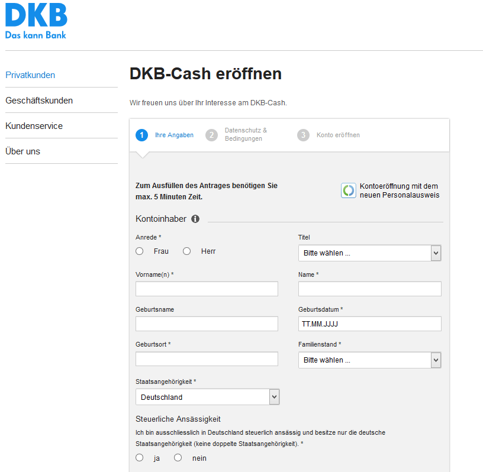Image resolution: width=483 pixels, height=472 pixels.
Task: Click the Geburtsname input field
Action: [207, 324]
